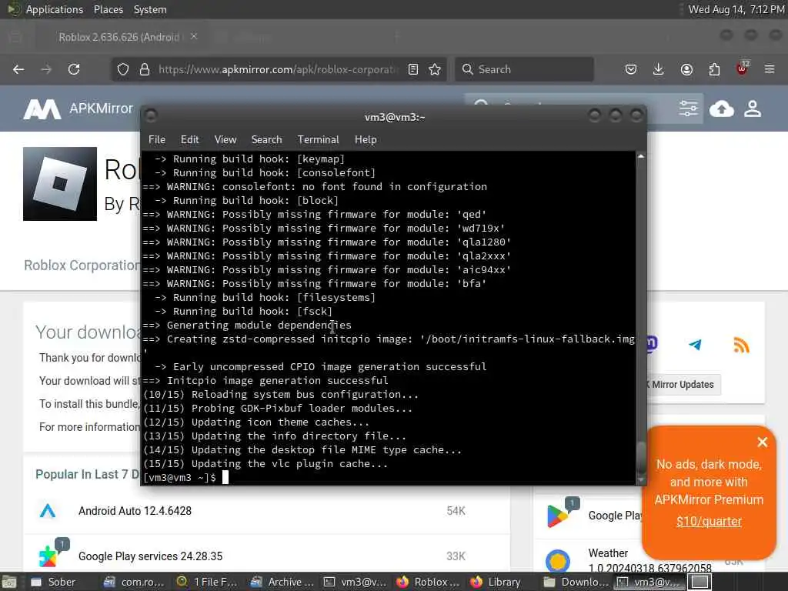The width and height of the screenshot is (788, 591).
Task: Open the extensions puzzle icon
Action: click(x=714, y=69)
